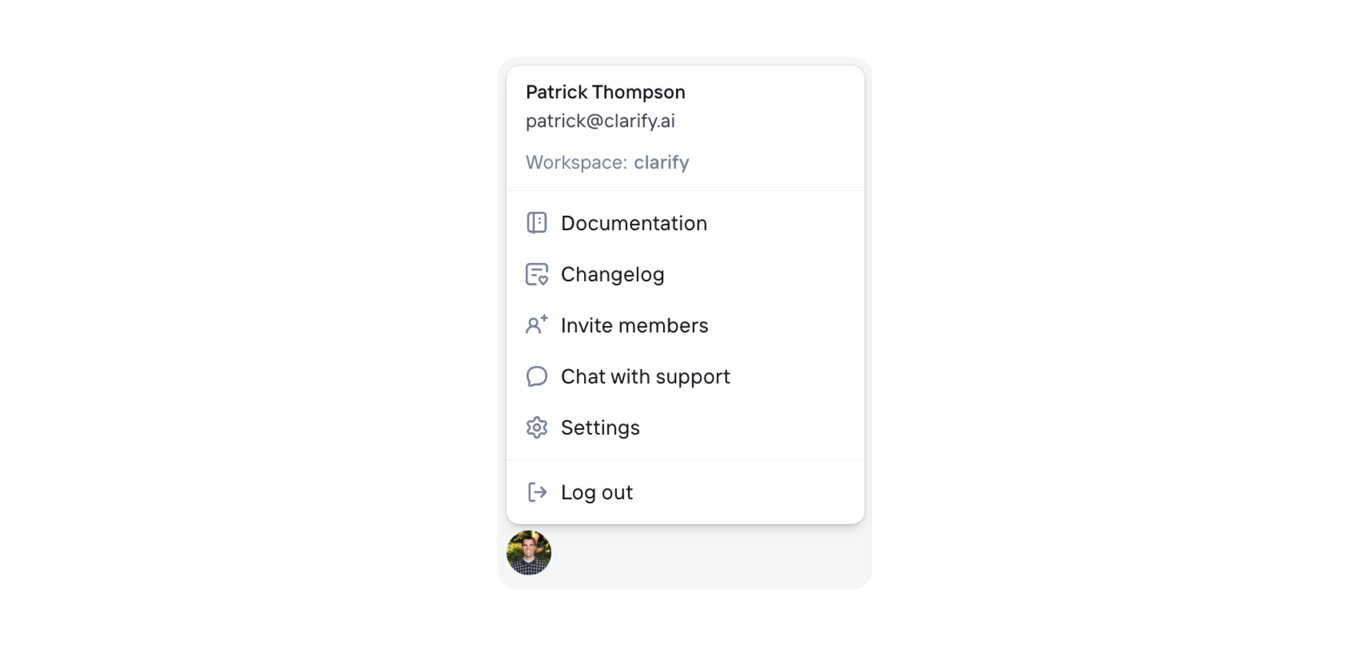Click the Invite members person-plus icon
This screenshot has height=646, width=1371.
(x=536, y=325)
